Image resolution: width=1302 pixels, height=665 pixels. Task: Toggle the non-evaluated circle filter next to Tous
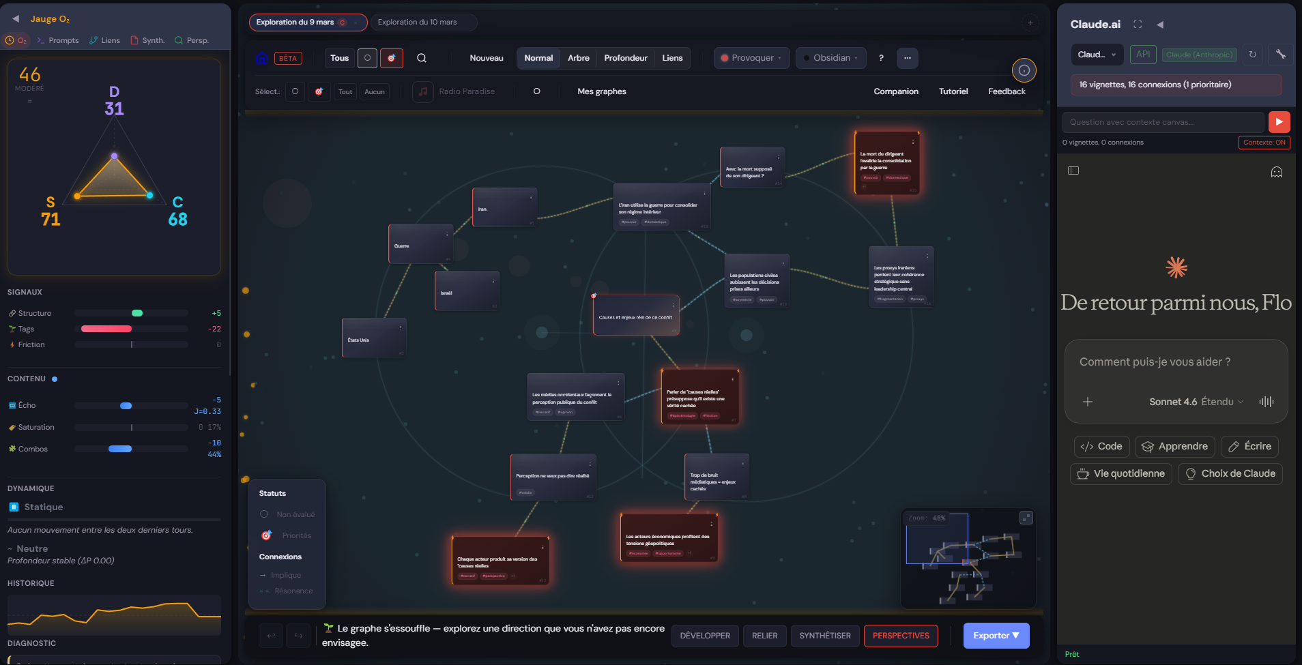tap(367, 58)
